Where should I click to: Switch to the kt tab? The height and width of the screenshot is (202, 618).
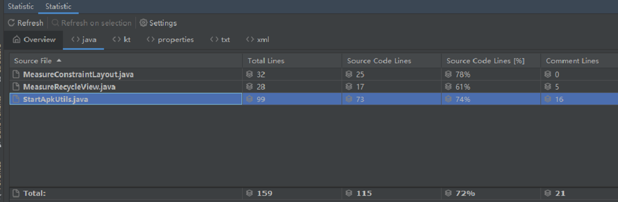tap(121, 40)
